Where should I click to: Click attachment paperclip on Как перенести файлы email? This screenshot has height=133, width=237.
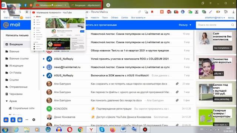[177, 92]
